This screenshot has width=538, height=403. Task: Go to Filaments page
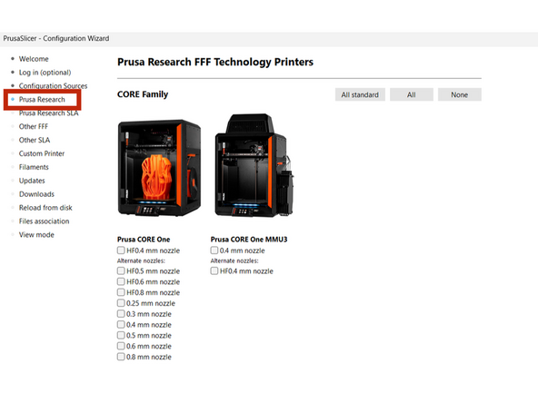34,167
